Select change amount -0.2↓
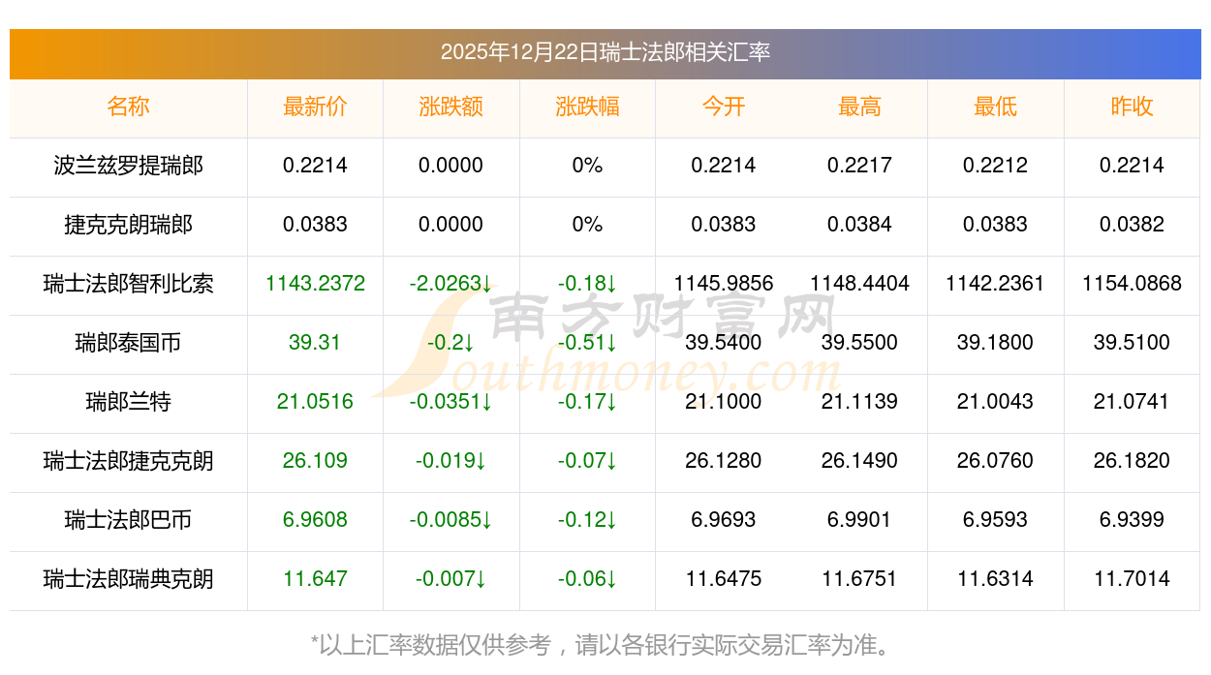This screenshot has width=1211, height=675. coord(451,343)
